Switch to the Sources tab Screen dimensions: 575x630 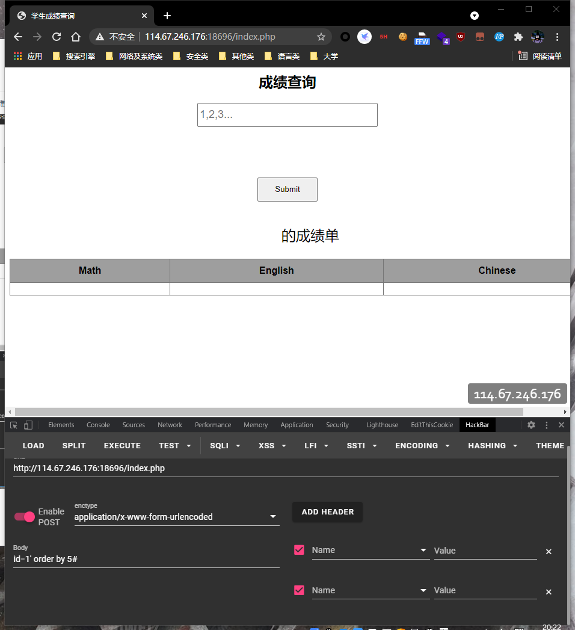click(134, 425)
